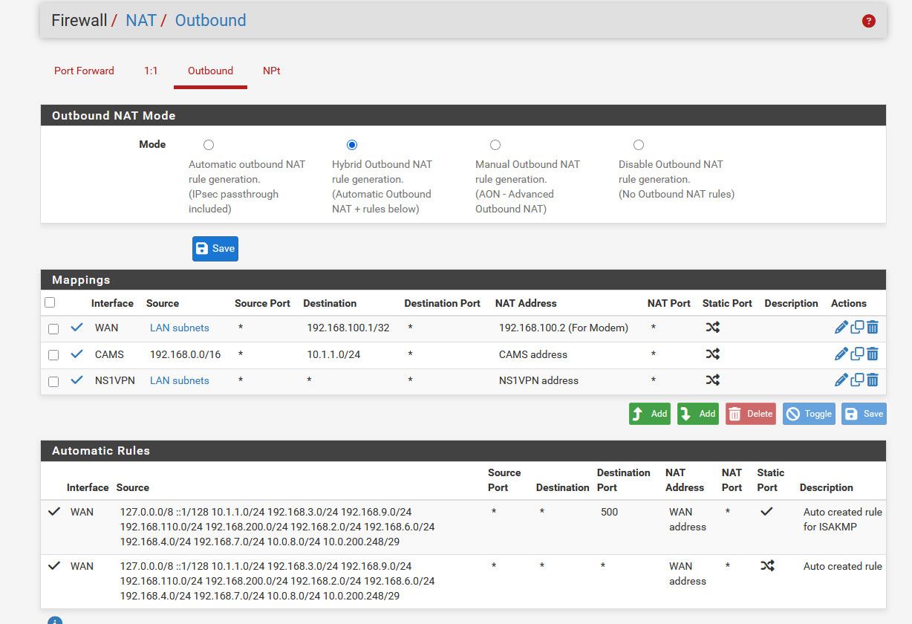Add mapping to top of list
912x624 pixels.
(x=650, y=414)
